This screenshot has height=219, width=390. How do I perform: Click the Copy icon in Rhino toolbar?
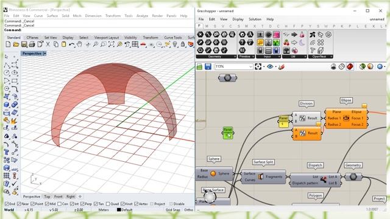tap(56, 44)
